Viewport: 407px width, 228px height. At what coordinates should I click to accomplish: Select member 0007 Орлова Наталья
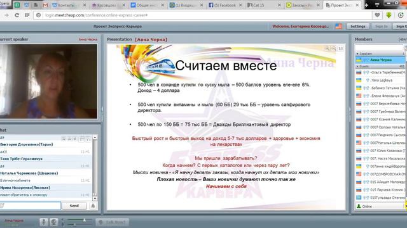(380, 127)
